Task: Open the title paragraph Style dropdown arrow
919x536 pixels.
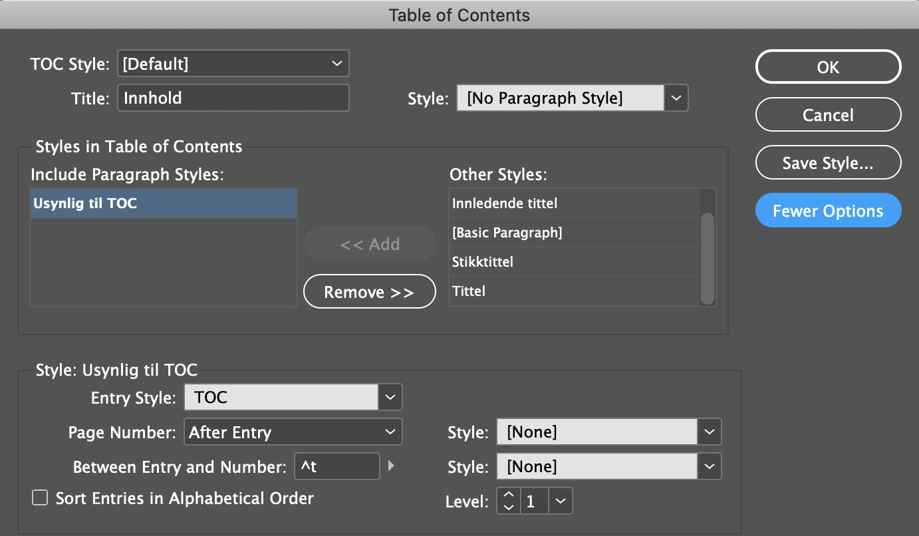Action: point(676,98)
